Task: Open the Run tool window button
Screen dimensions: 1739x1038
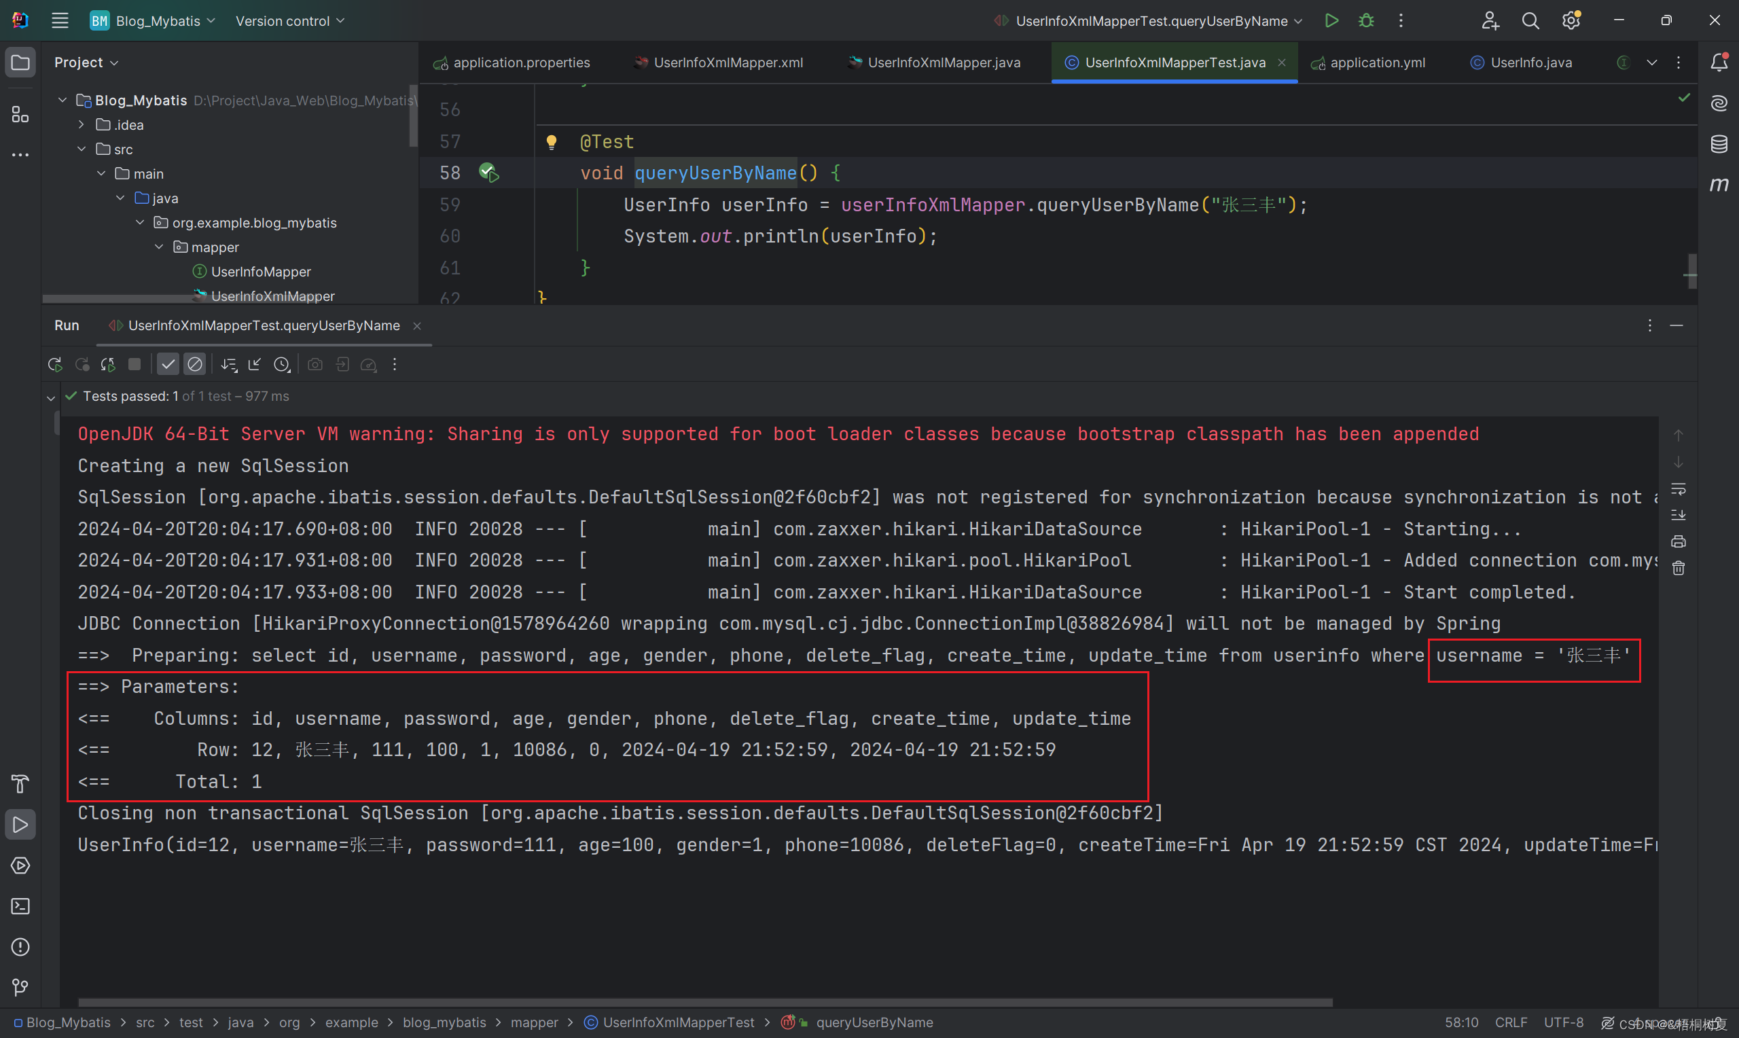Action: [20, 825]
